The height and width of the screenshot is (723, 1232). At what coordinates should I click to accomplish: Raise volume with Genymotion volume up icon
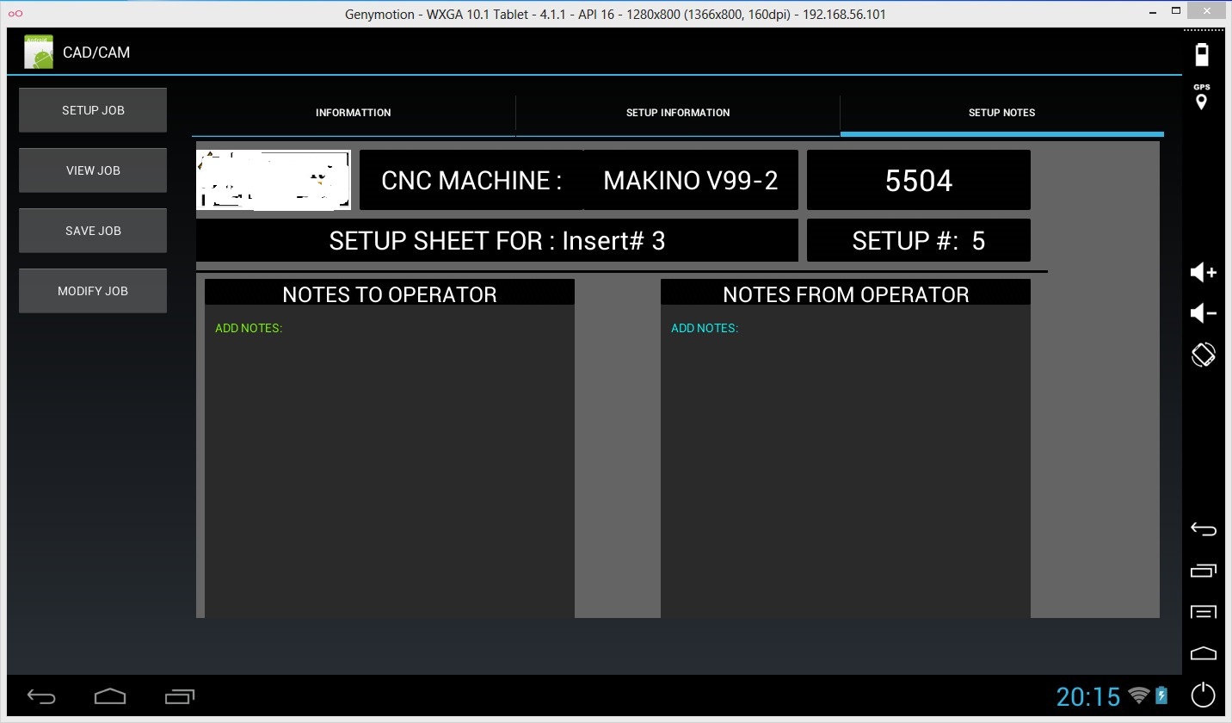(1203, 273)
